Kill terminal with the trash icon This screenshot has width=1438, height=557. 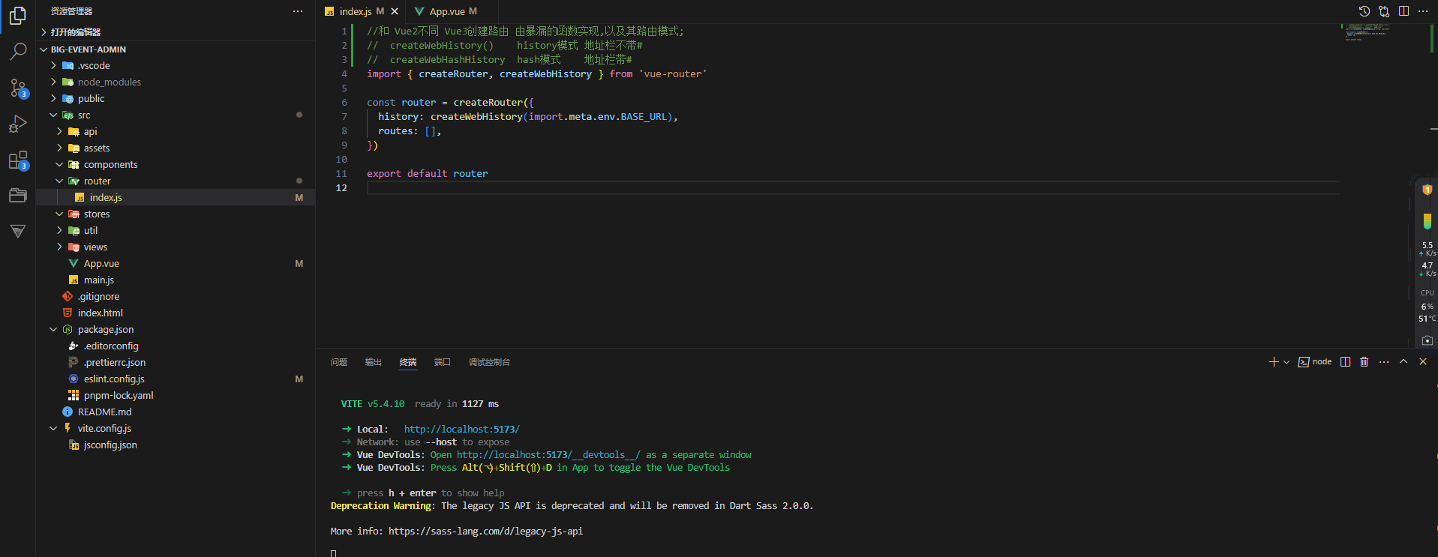tap(1364, 362)
